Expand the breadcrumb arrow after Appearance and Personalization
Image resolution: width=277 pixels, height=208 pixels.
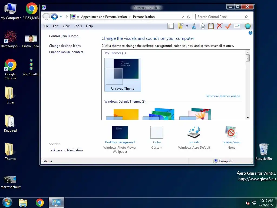(x=130, y=17)
